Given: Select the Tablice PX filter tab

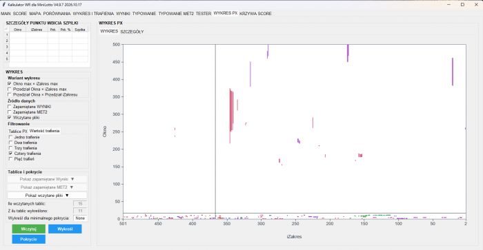Looking at the screenshot, I should (x=18, y=132).
